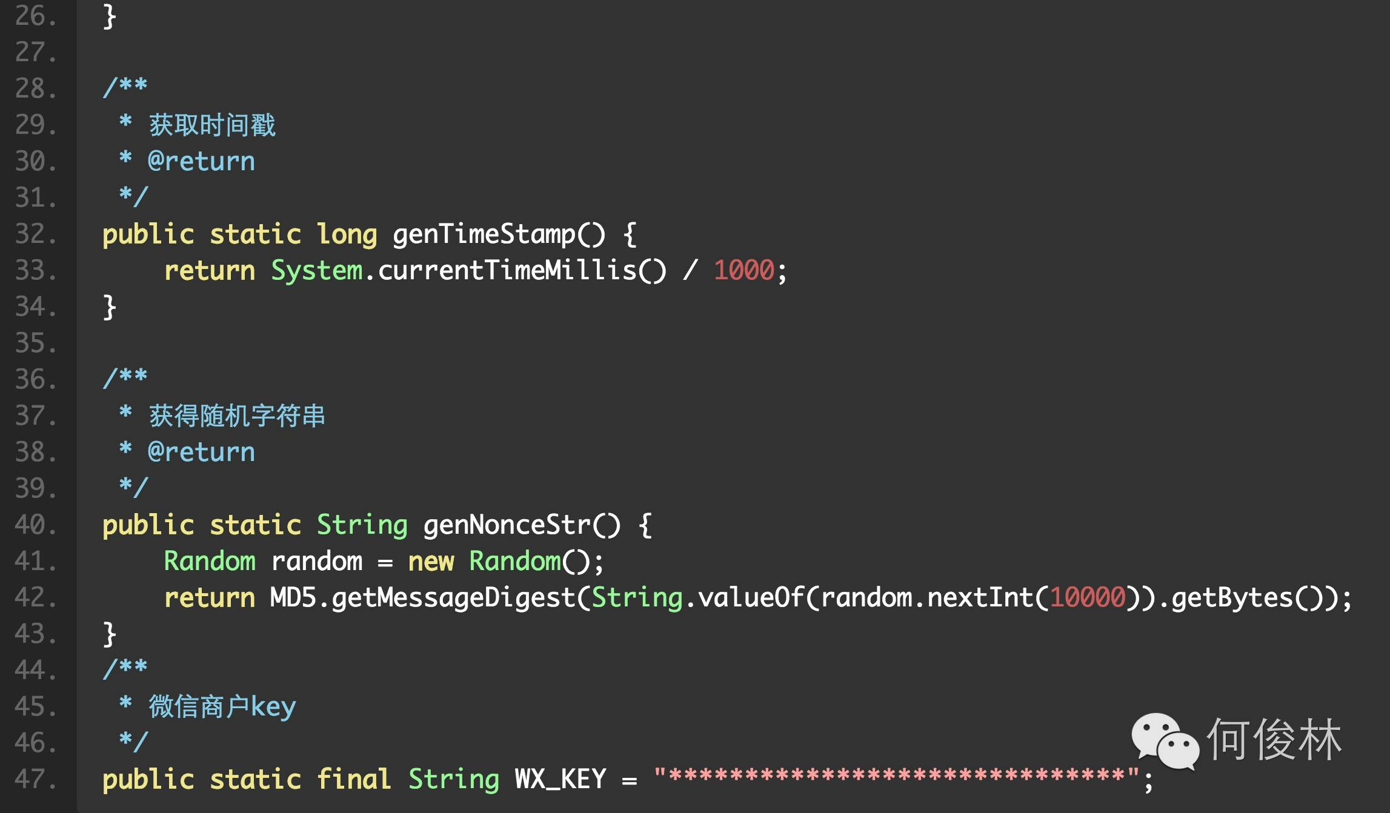Click the 获得随机字符串 comment text
Viewport: 1390px width, 813px height.
point(237,416)
